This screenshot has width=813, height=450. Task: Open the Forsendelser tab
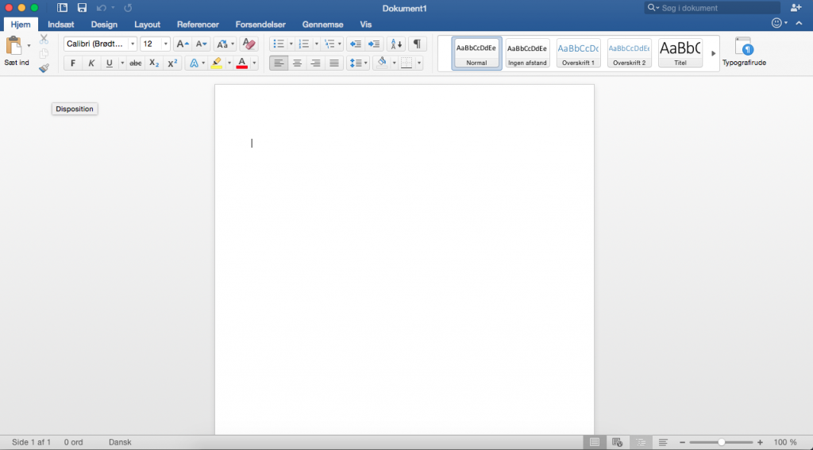(x=260, y=25)
